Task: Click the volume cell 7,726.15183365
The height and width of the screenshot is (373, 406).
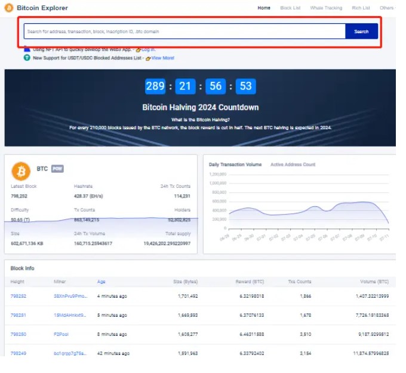Action: tap(373, 315)
